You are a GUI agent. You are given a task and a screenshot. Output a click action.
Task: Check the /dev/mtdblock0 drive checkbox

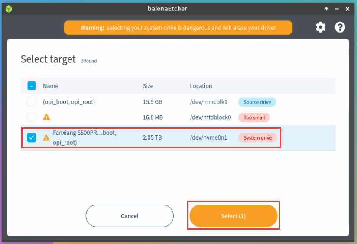32,117
